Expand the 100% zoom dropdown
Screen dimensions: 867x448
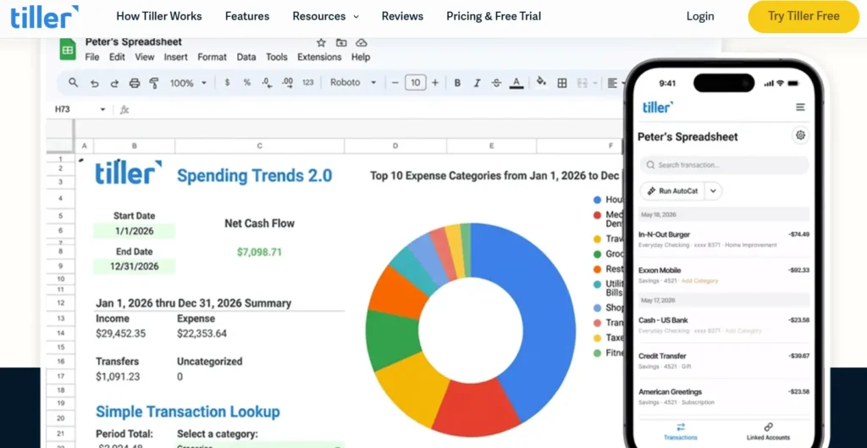pyautogui.click(x=188, y=83)
